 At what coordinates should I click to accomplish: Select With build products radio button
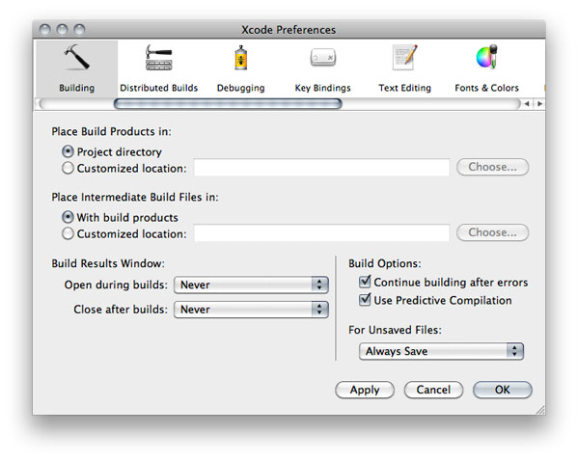(x=68, y=217)
